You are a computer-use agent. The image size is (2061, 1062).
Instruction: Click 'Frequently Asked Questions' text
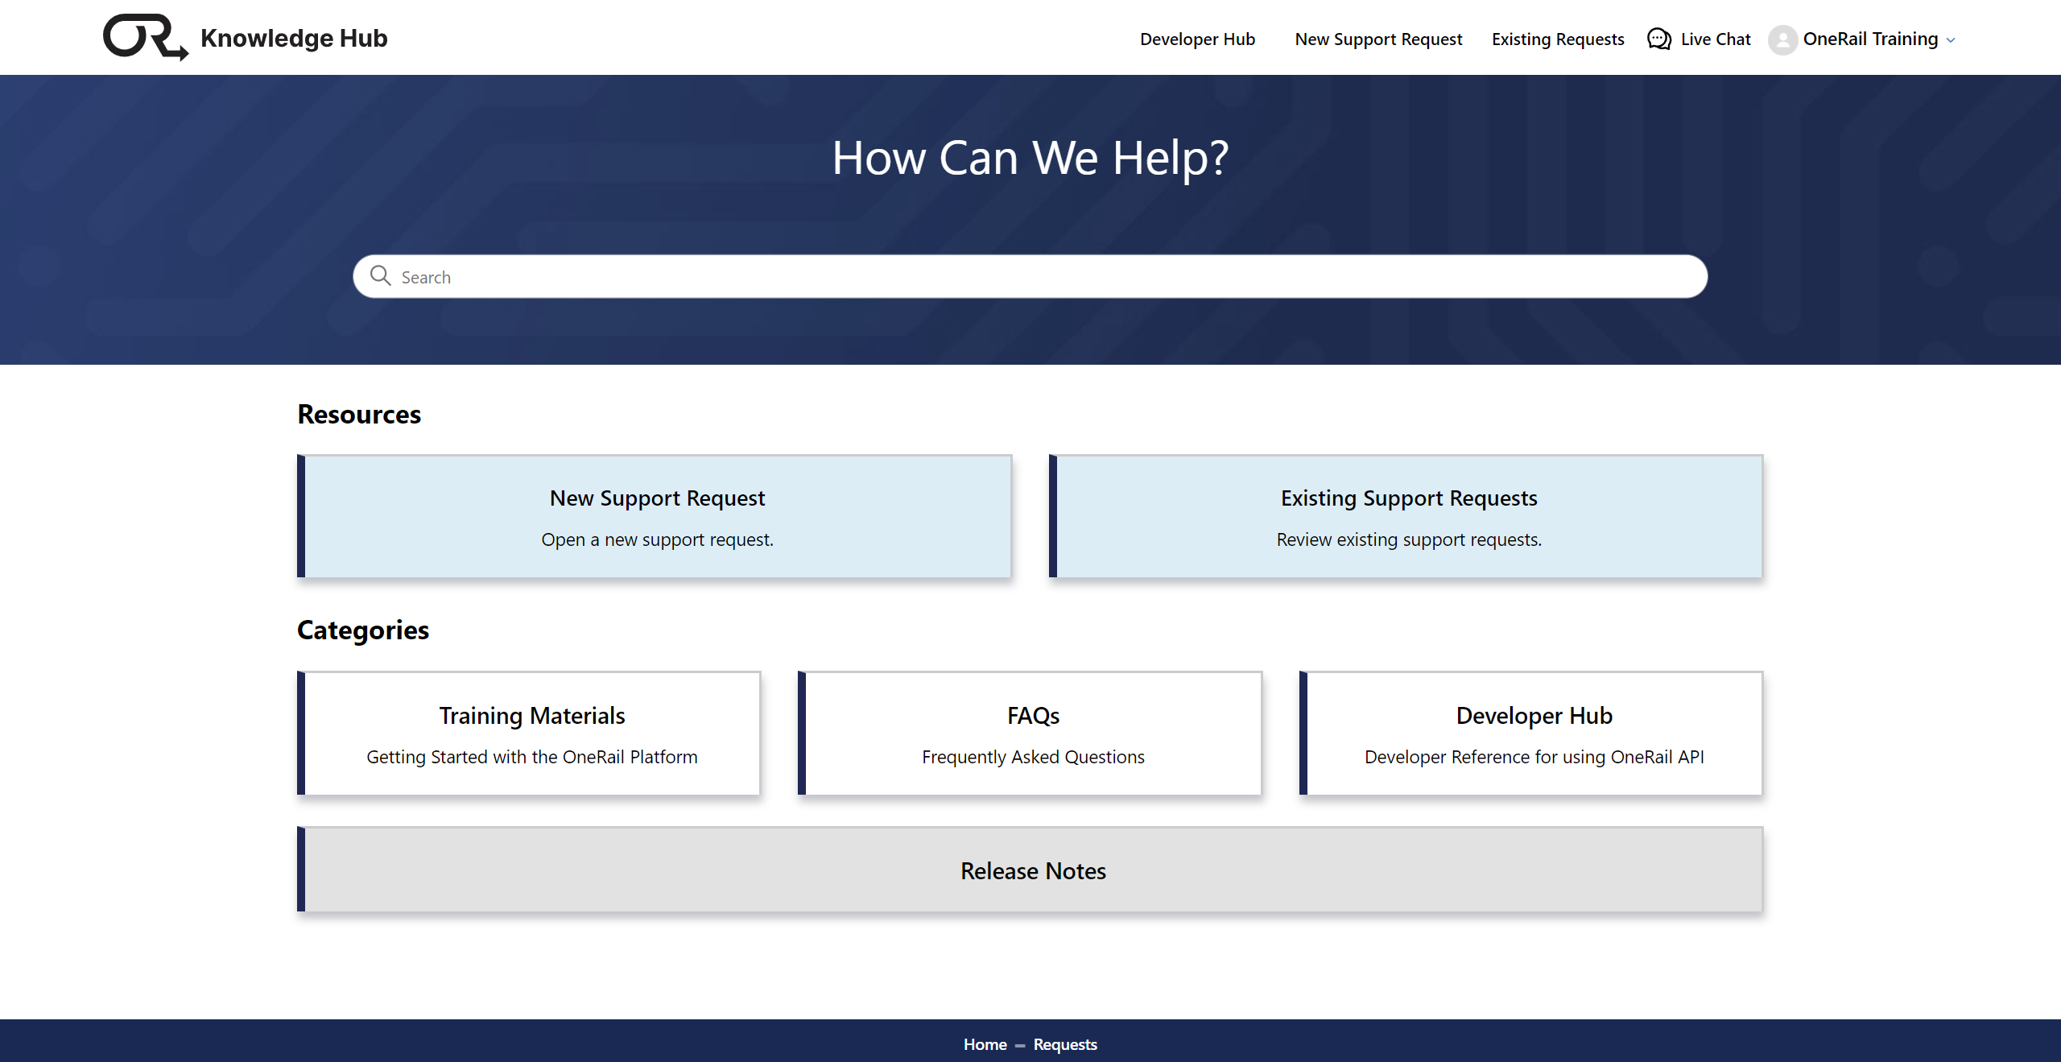click(x=1033, y=757)
